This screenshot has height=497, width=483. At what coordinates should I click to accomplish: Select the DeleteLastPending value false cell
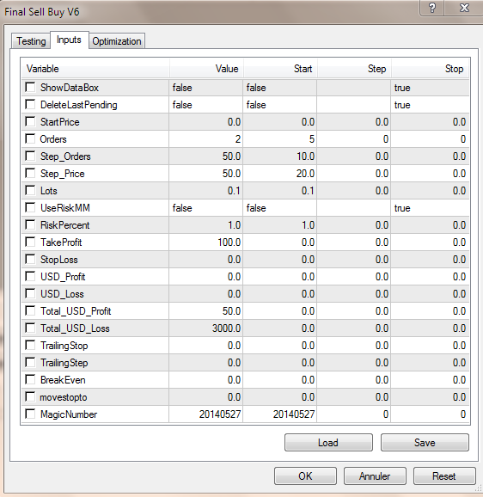click(206, 105)
